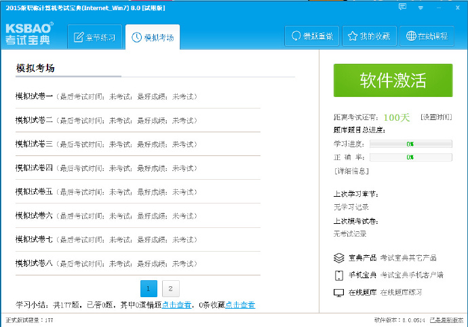Image resolution: width=468 pixels, height=327 pixels.
Task: Open 我的收藏 star favorites
Action: pyautogui.click(x=369, y=36)
